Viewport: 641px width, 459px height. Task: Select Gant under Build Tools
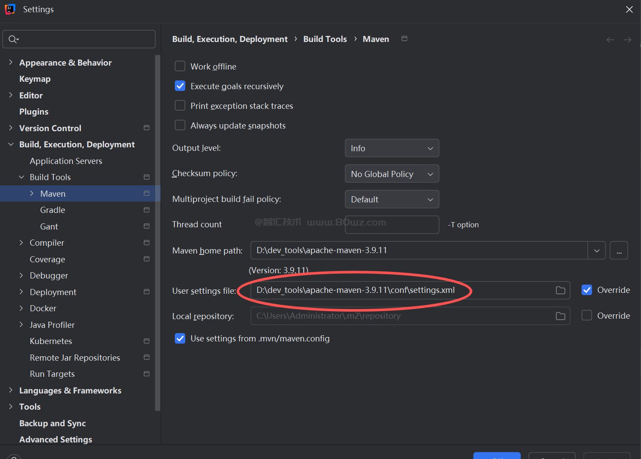pyautogui.click(x=49, y=226)
